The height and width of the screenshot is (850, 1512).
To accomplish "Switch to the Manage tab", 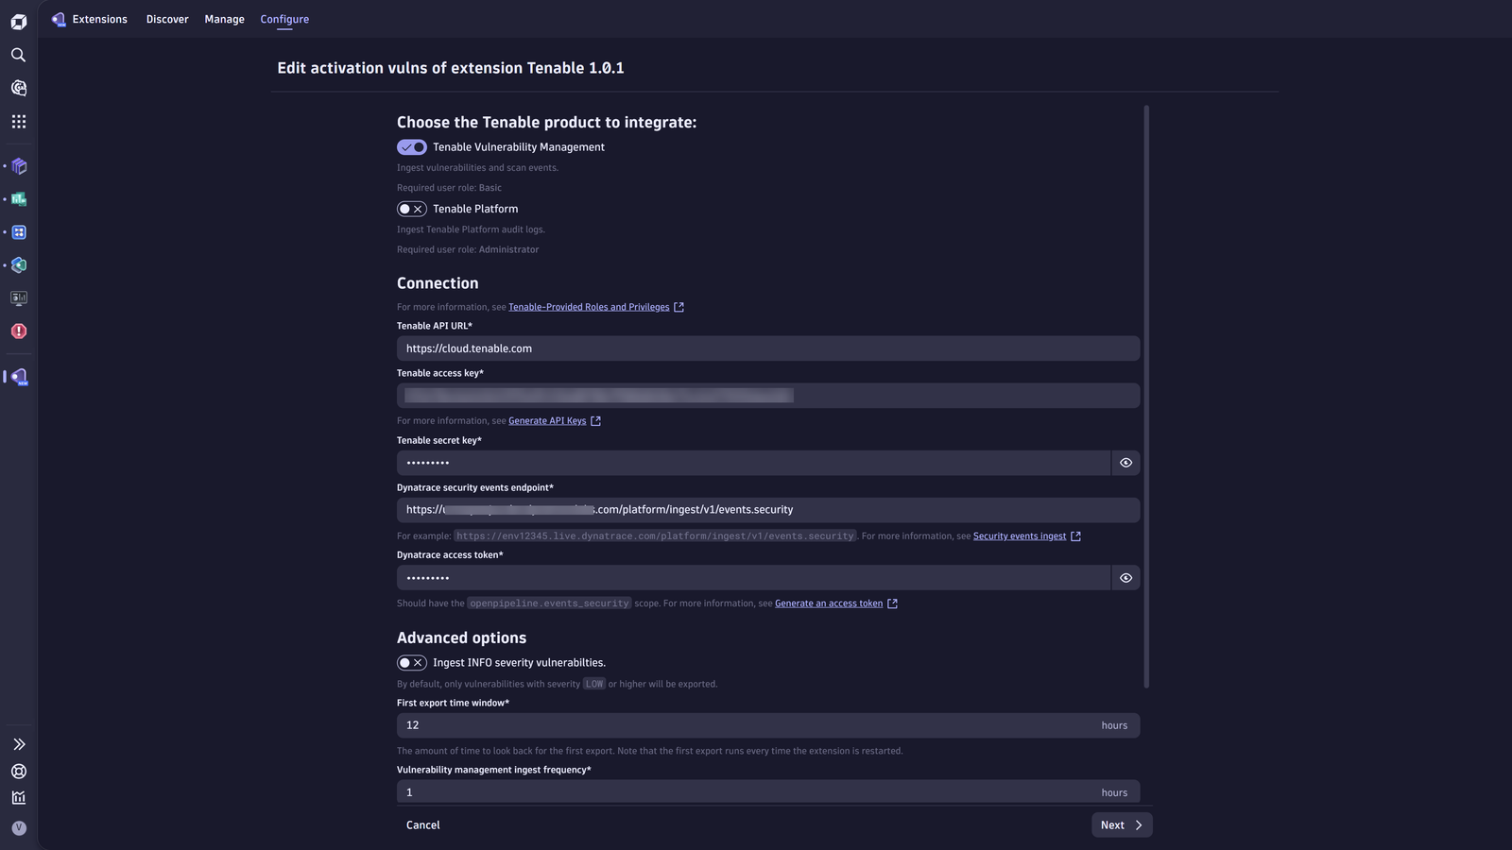I will [x=224, y=19].
